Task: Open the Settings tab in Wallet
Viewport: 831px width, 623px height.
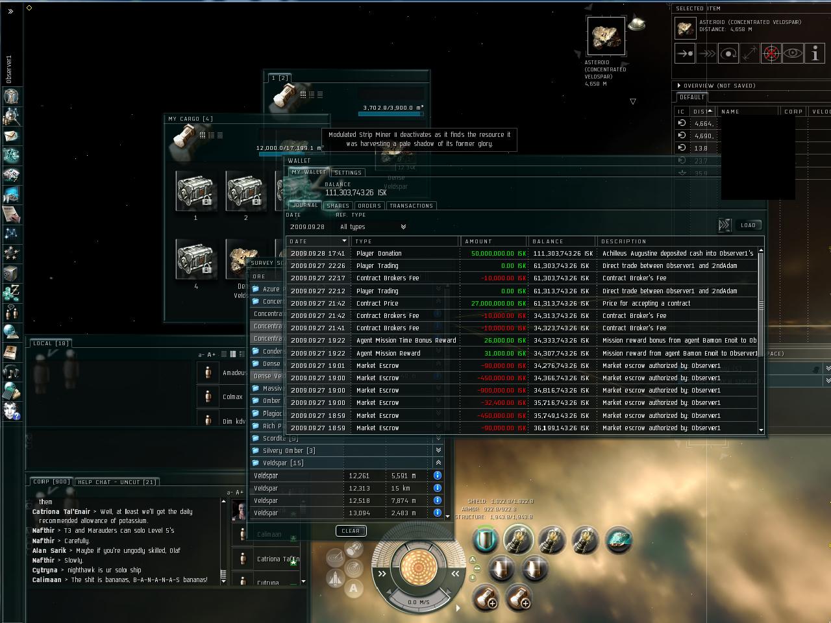Action: click(348, 173)
